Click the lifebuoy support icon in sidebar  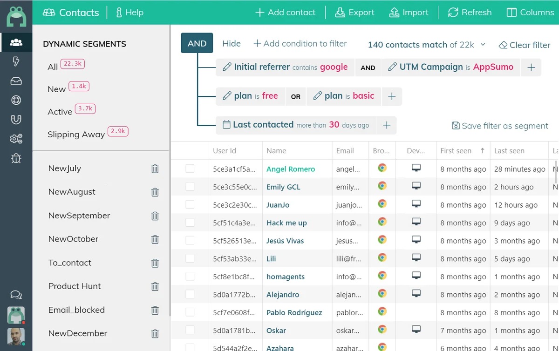(16, 100)
